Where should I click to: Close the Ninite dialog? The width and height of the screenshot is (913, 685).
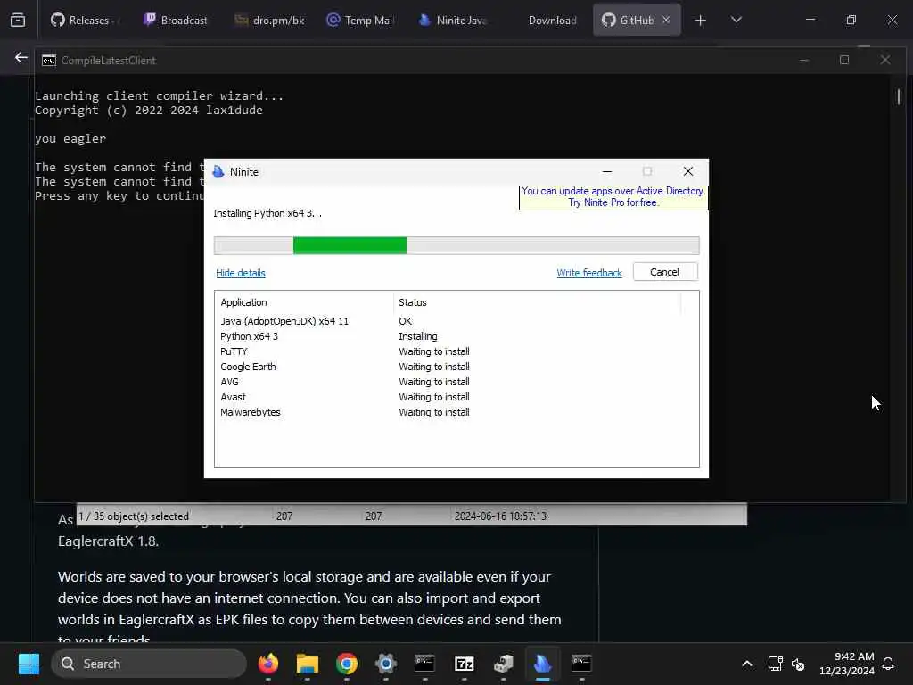tap(688, 171)
